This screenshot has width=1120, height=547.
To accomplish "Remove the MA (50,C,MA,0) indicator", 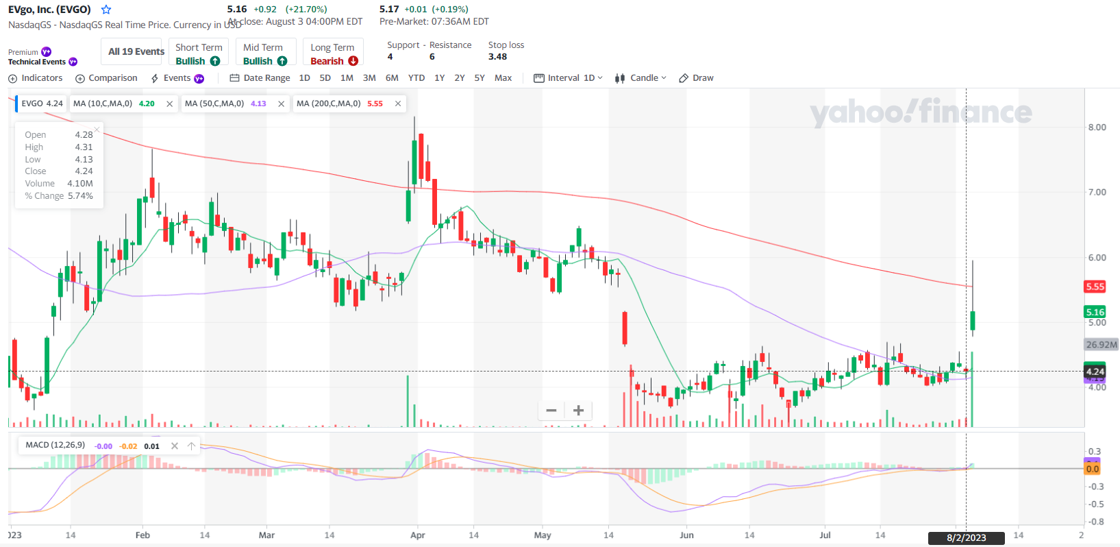I will click(281, 104).
